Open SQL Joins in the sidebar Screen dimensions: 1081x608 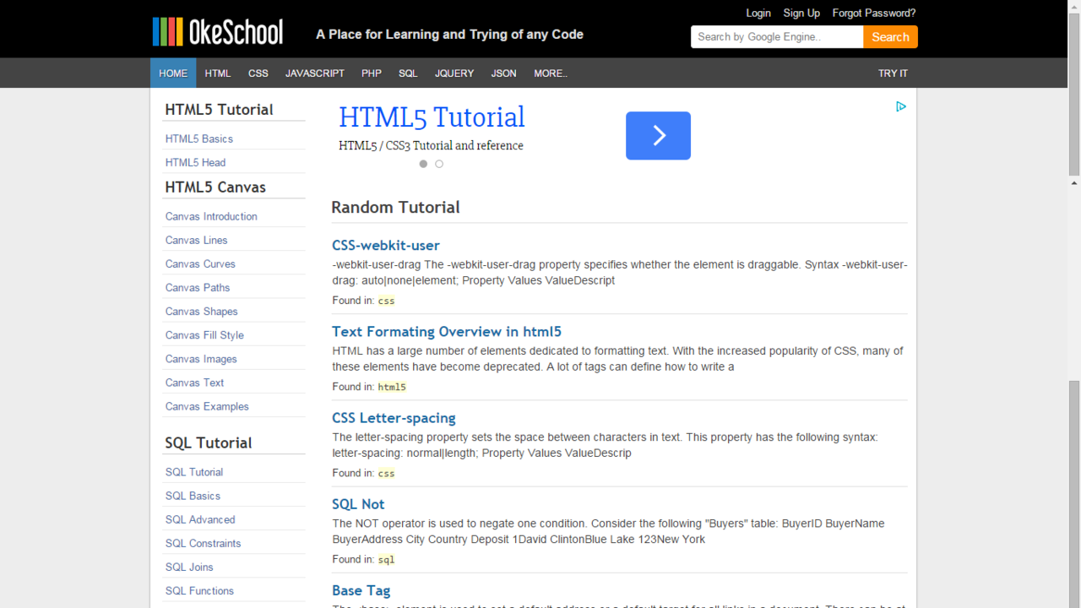click(x=189, y=567)
